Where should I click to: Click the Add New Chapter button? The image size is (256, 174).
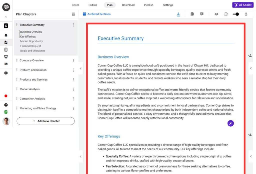[x=46, y=121]
